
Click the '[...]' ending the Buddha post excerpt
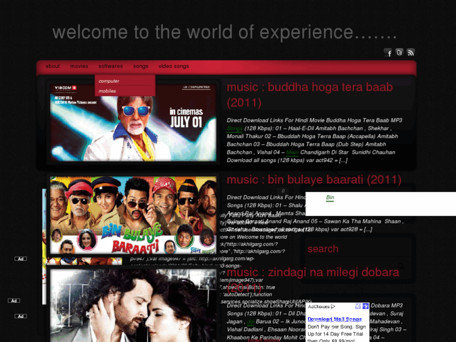point(343,161)
